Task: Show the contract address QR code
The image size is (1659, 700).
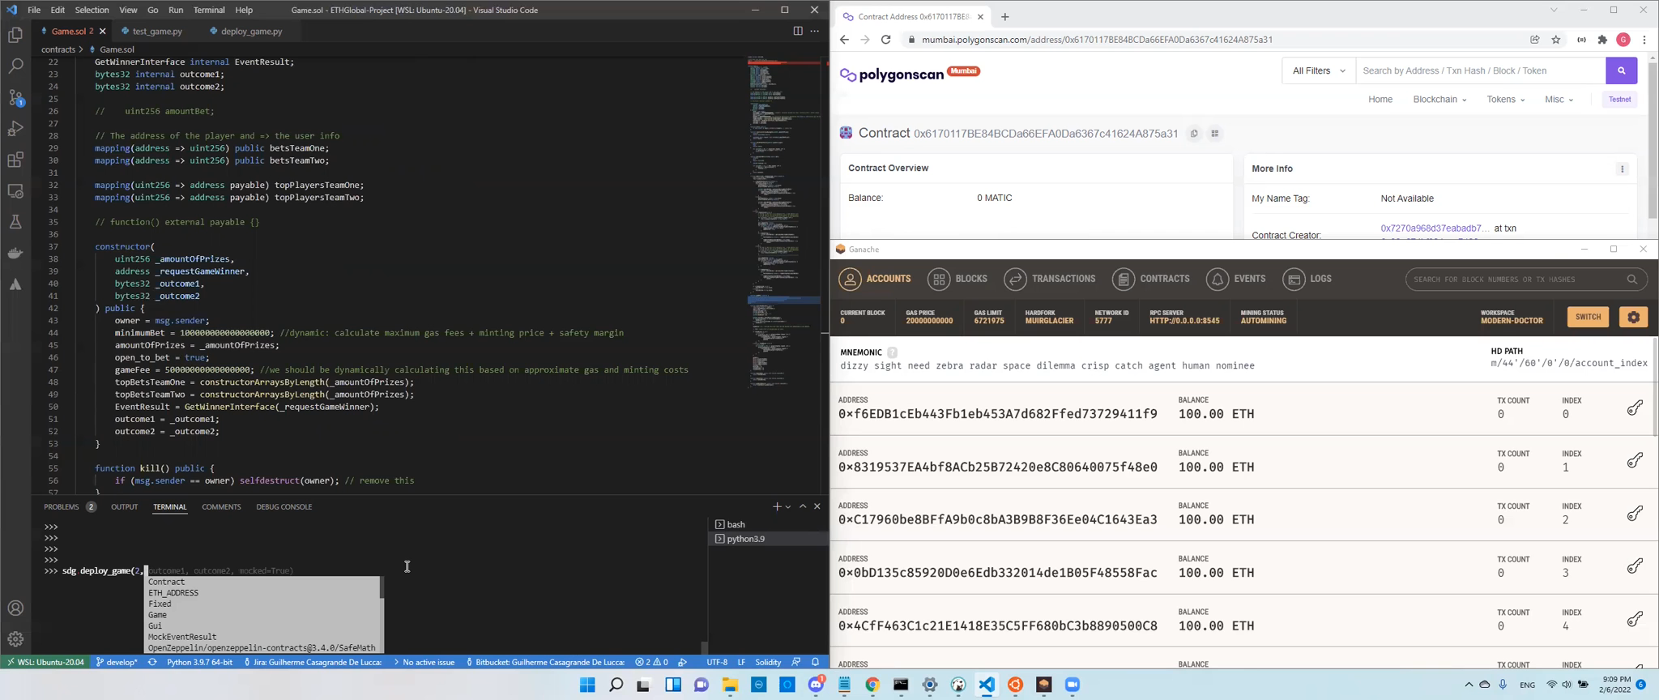Action: pyautogui.click(x=1215, y=134)
